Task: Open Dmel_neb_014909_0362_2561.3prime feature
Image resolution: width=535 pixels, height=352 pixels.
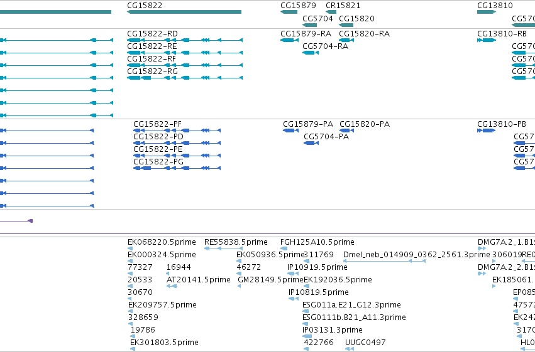Action: 417,255
